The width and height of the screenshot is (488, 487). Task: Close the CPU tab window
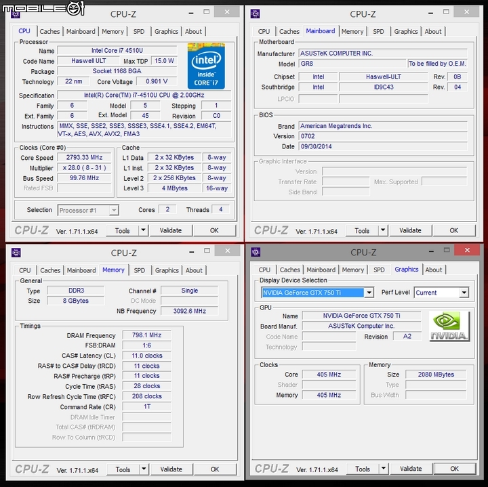(227, 12)
